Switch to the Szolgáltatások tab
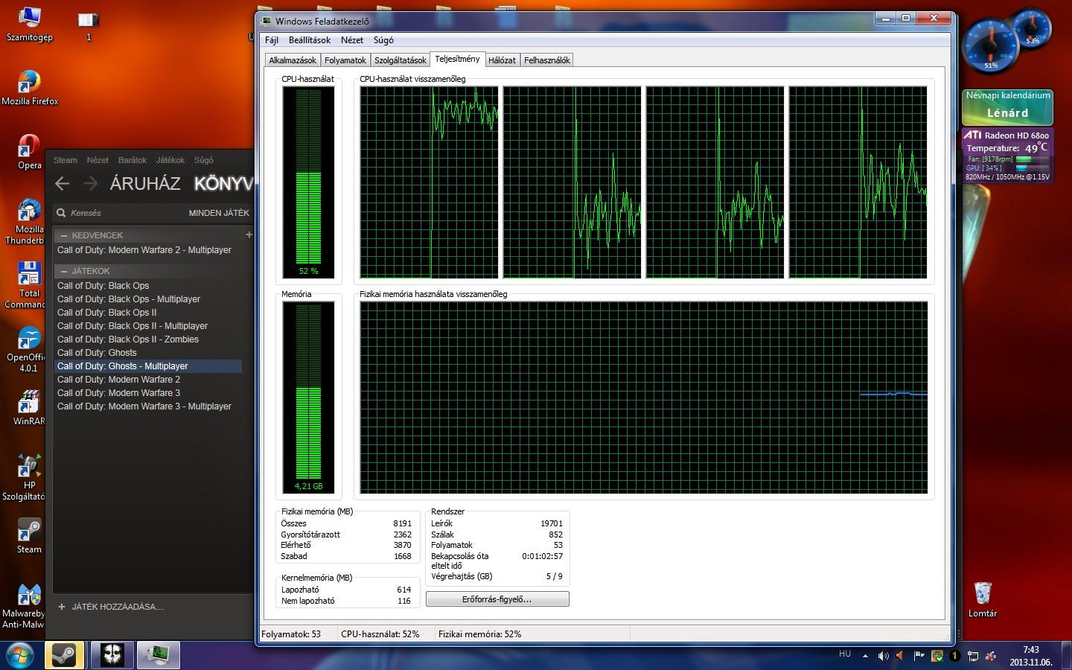Image resolution: width=1072 pixels, height=670 pixels. click(401, 60)
